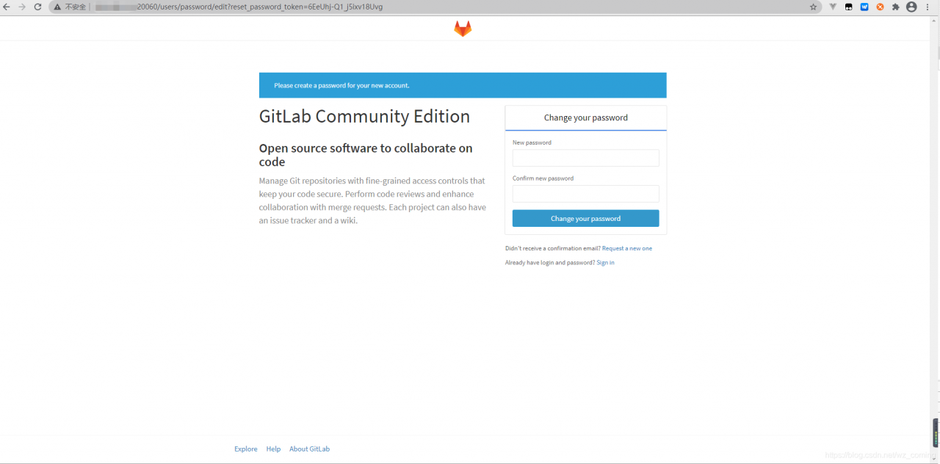Screen dimensions: 940x464
Task: Open the Tampermonkey extension
Action: point(849,7)
